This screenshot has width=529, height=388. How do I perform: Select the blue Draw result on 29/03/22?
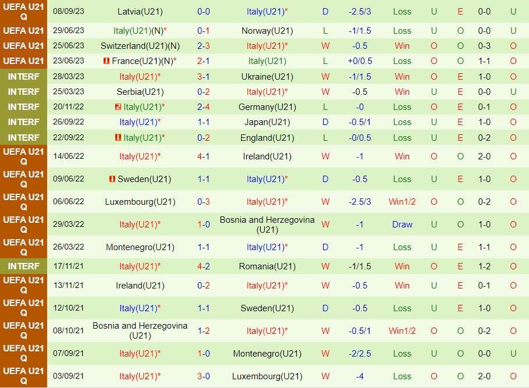(x=402, y=225)
